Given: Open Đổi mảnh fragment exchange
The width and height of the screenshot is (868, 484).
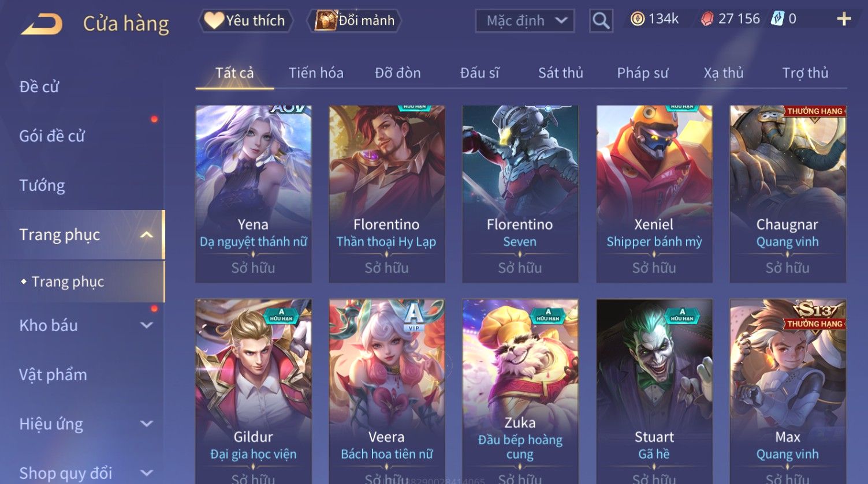Looking at the screenshot, I should point(355,21).
